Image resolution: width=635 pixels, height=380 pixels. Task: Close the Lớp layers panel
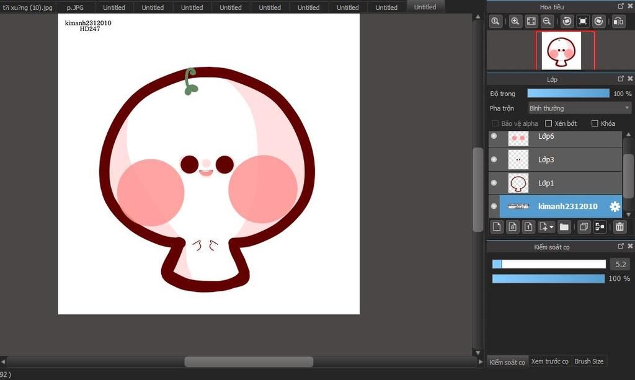tap(630, 79)
